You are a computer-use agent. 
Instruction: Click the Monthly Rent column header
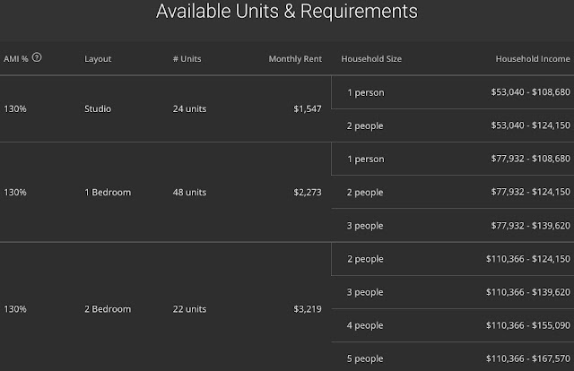tap(294, 59)
